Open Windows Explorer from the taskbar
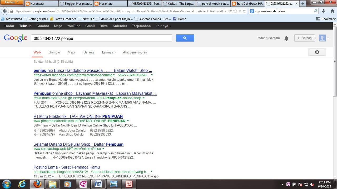The height and width of the screenshot is (189, 337). (52, 184)
